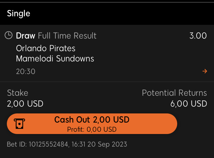Screen dimensions: 214x158
Task: Click the divider line above Stake
Action: [x=107, y=82]
